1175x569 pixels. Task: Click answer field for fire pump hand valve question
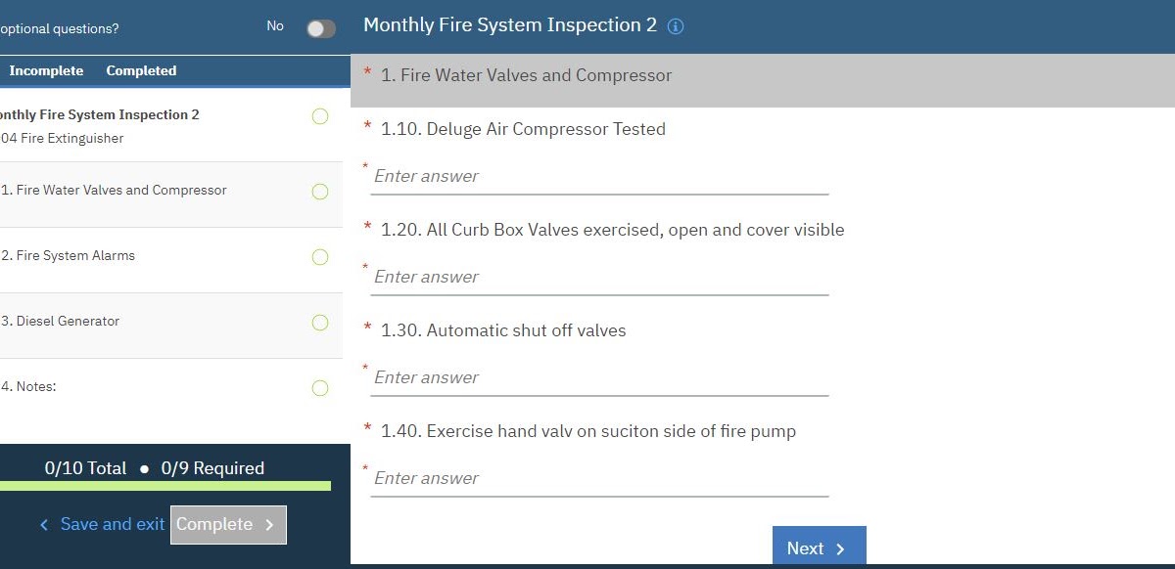click(598, 479)
